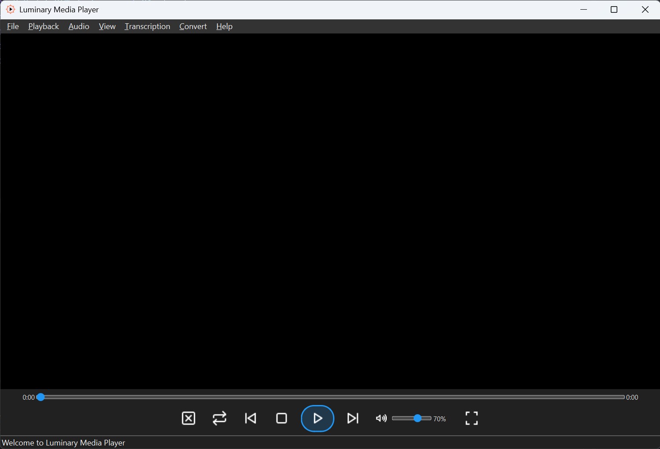
Task: Open the Playback menu
Action: [x=44, y=26]
